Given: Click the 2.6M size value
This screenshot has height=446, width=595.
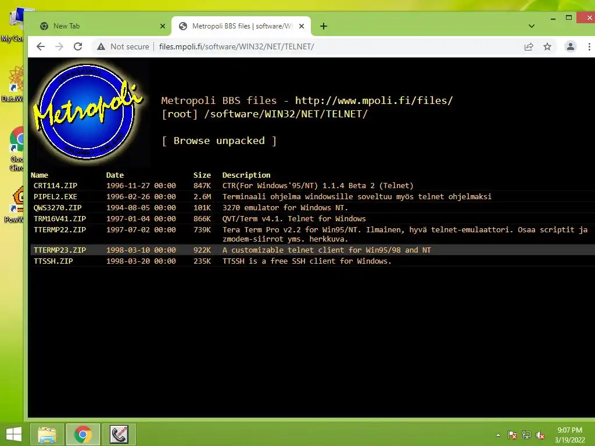Looking at the screenshot, I should tap(202, 197).
